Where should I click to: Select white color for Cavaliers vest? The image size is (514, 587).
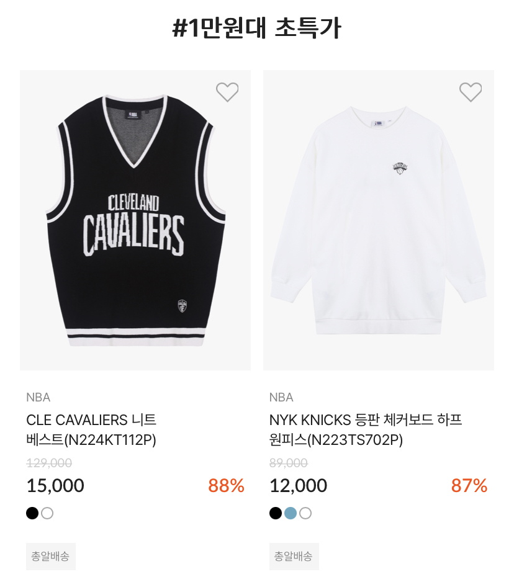click(47, 513)
